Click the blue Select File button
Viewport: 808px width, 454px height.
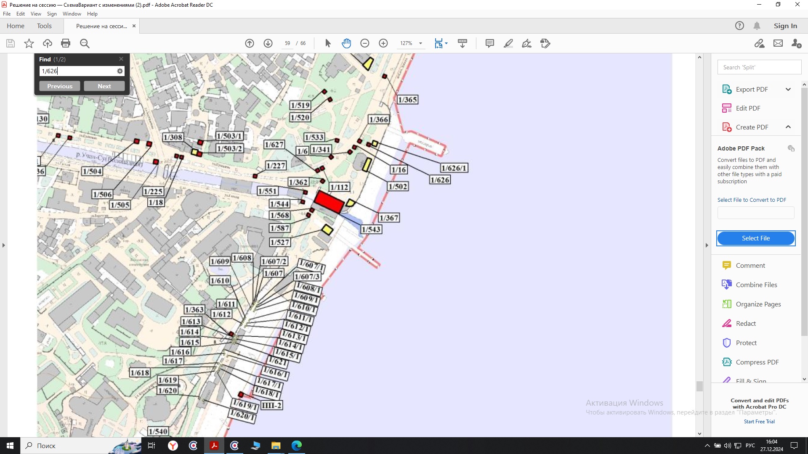pos(755,238)
